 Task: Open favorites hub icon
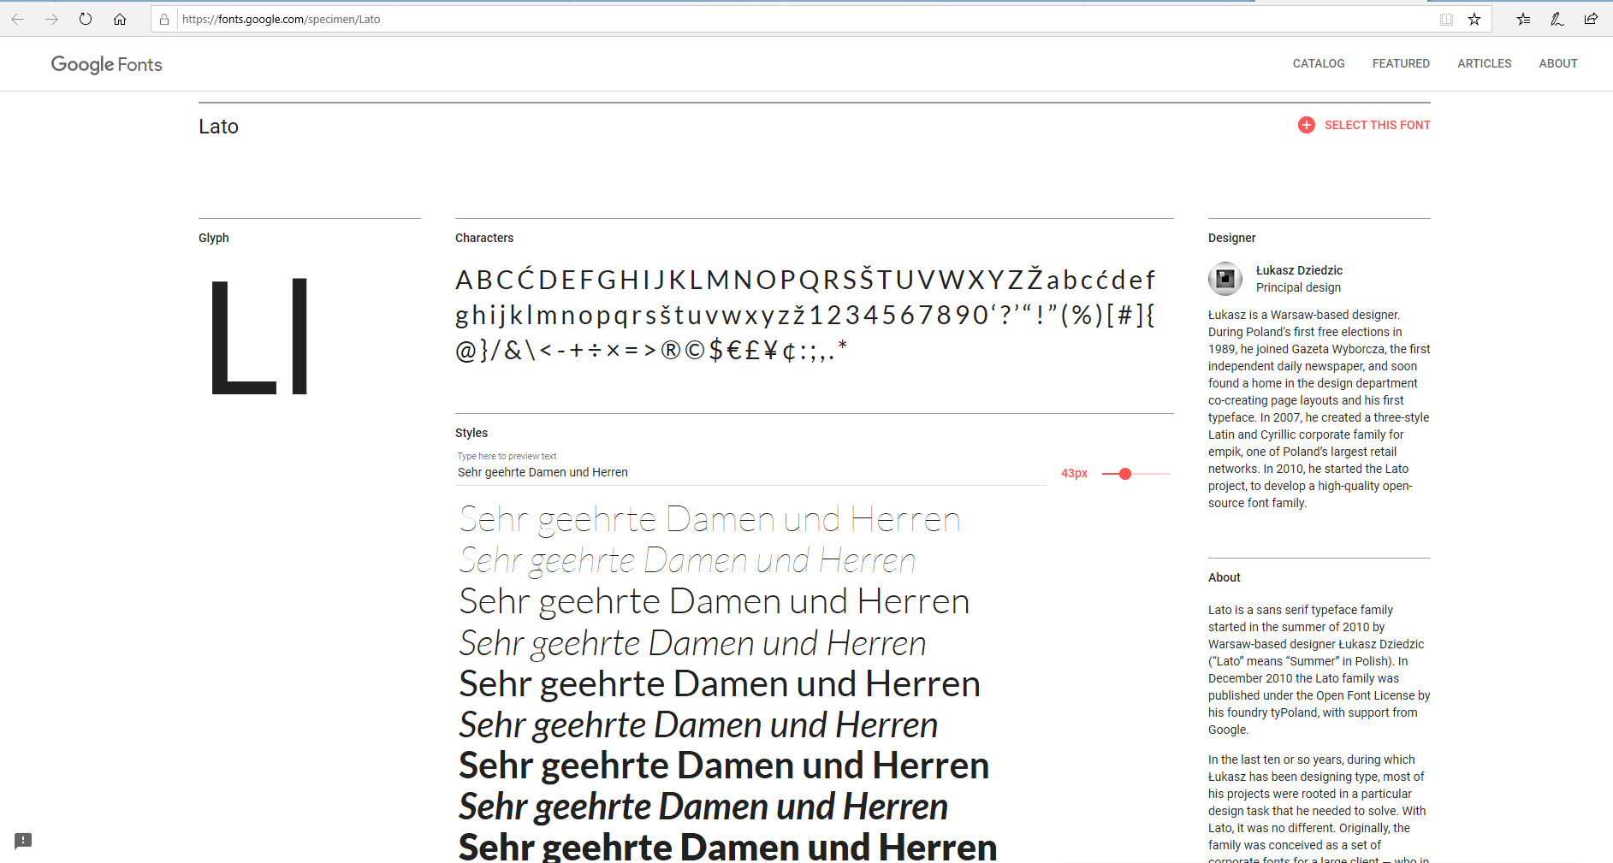[1523, 19]
